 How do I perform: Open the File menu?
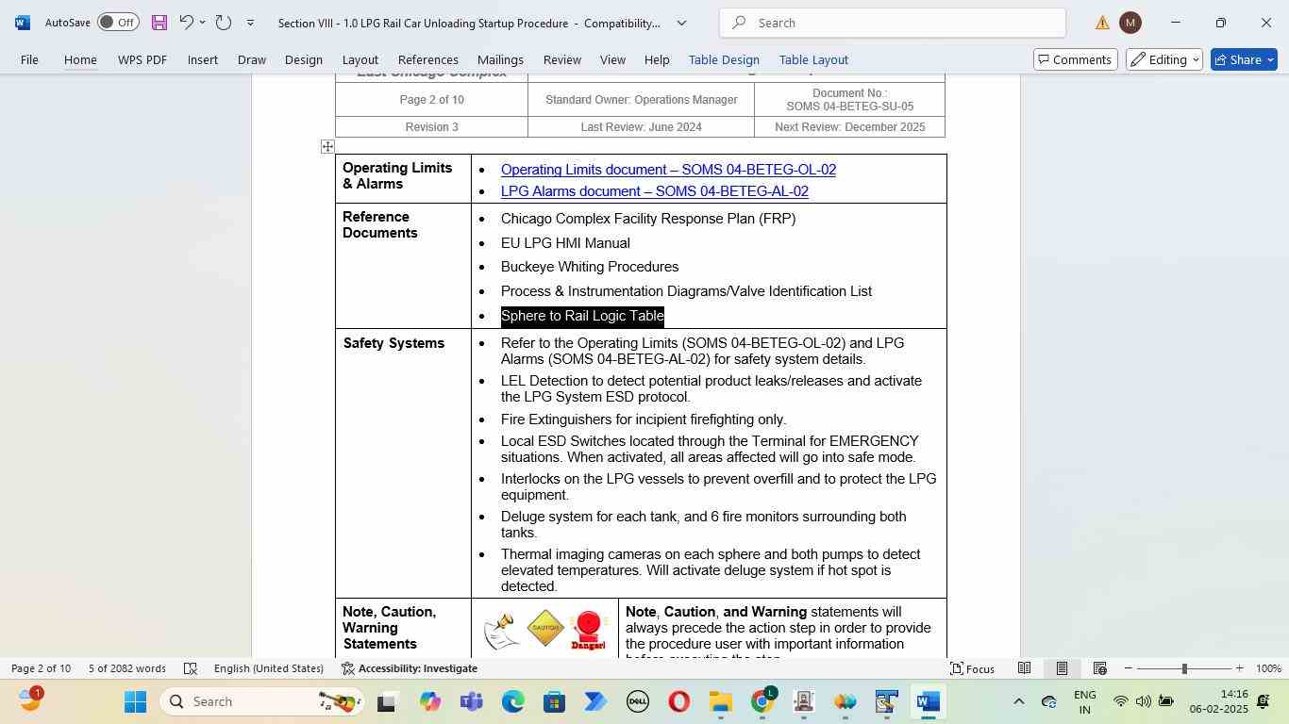(x=29, y=59)
